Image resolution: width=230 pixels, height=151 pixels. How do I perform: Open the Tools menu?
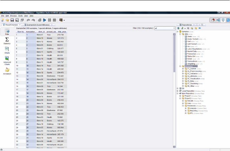pyautogui.click(x=20, y=16)
